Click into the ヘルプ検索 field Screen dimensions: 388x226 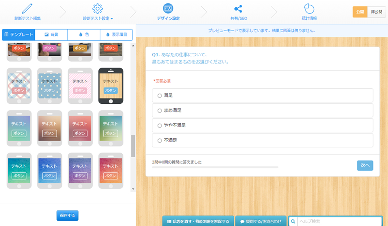pos(339,221)
